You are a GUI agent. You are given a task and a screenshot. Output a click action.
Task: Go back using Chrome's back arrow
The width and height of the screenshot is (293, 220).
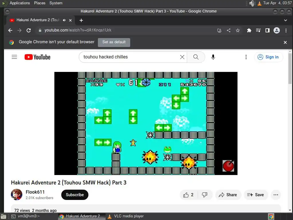coord(10,30)
